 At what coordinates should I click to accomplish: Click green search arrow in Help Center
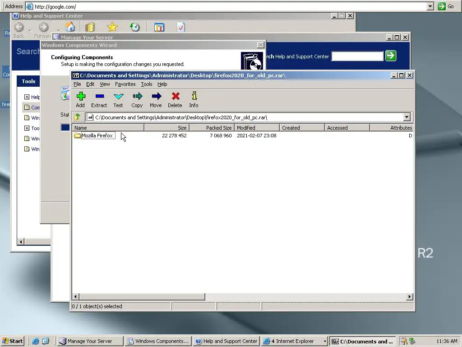[391, 56]
